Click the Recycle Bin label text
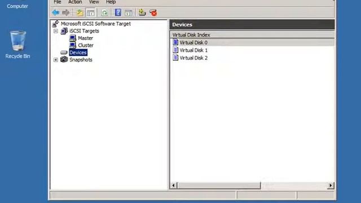The image size is (361, 203). point(17,56)
